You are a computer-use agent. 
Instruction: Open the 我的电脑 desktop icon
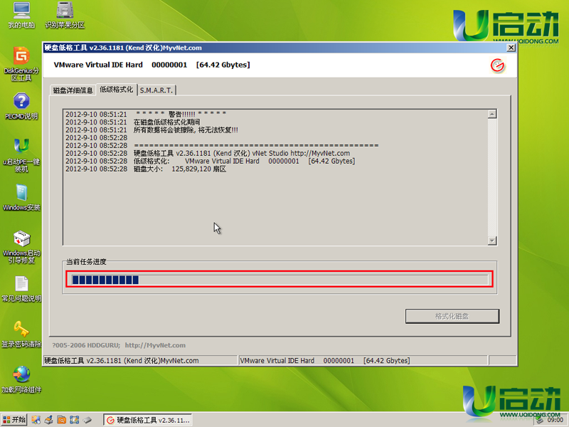coord(21,15)
